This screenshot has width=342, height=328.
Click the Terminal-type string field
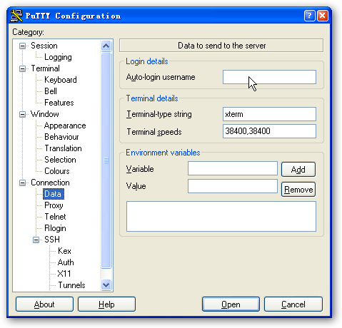coord(269,114)
